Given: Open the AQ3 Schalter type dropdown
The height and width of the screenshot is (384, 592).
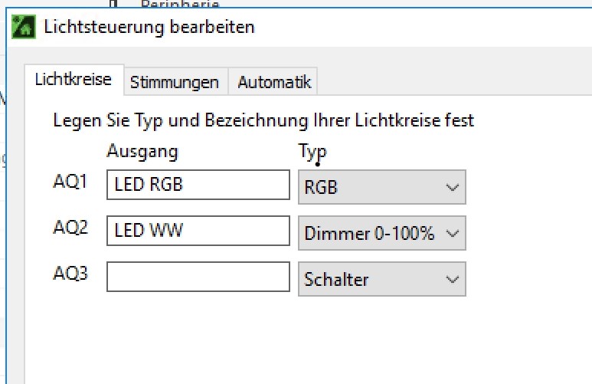Looking at the screenshot, I should coord(381,280).
